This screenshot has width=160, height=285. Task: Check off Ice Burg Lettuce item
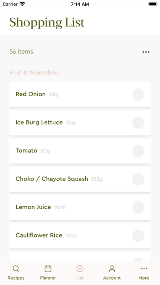(x=138, y=123)
